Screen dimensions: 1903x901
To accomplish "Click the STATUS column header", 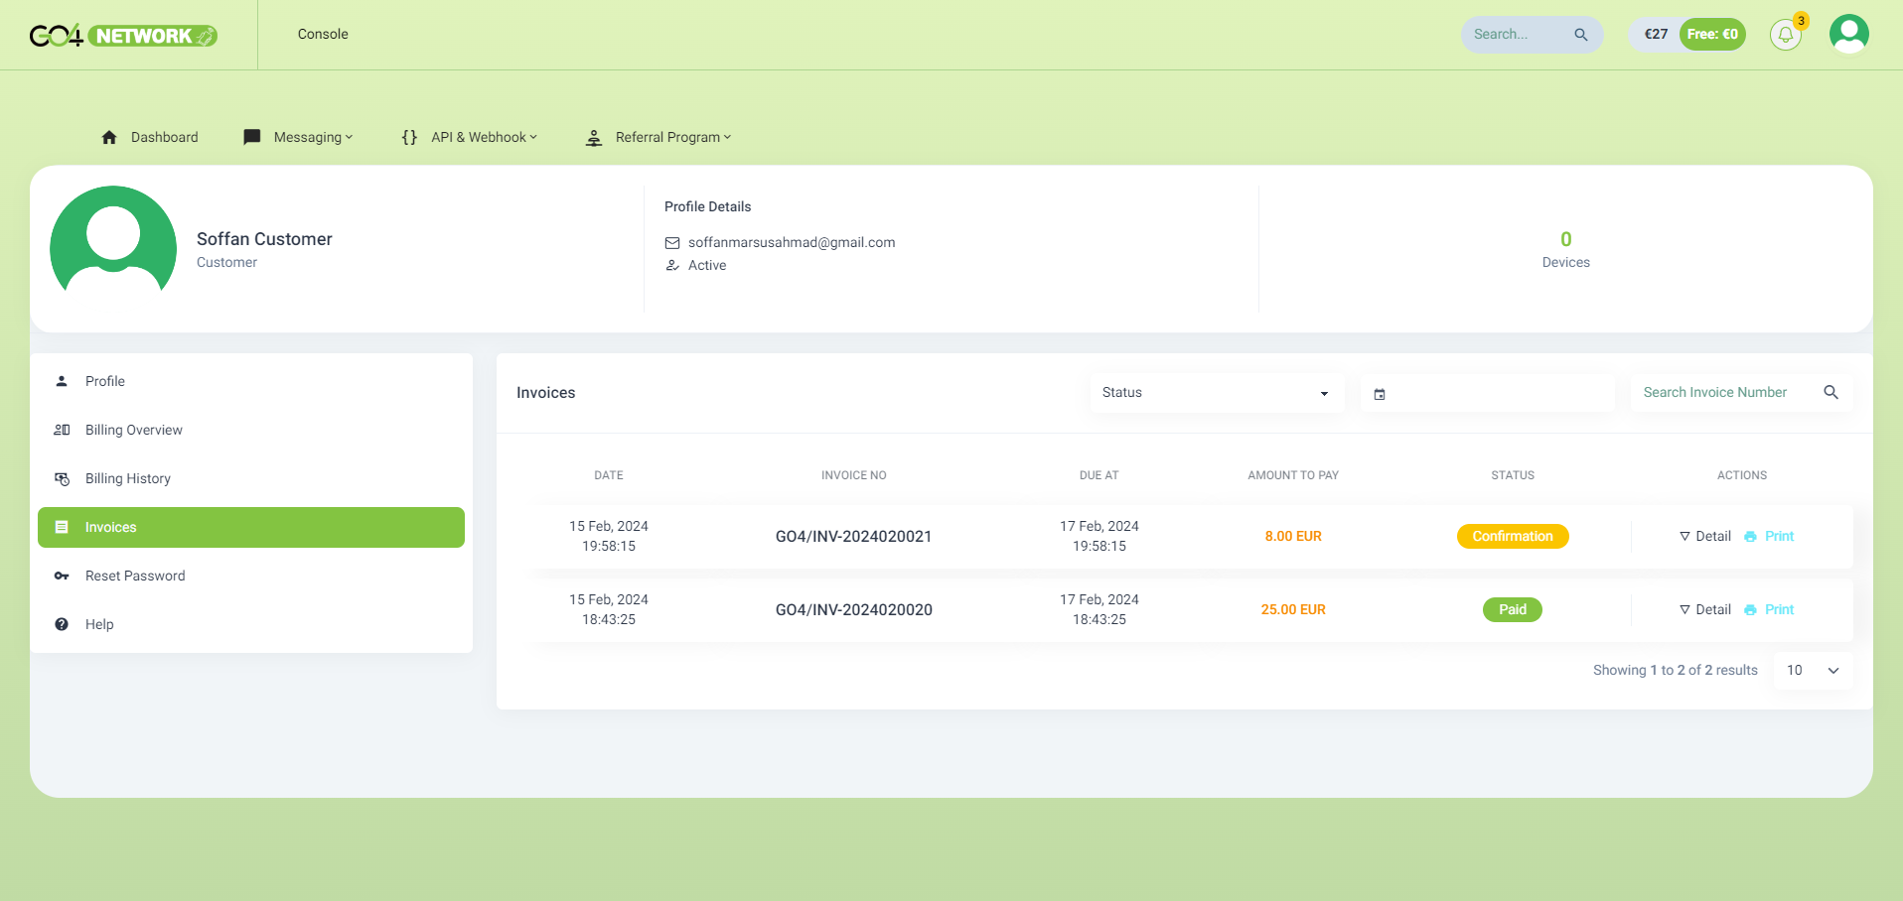I will [x=1513, y=475].
